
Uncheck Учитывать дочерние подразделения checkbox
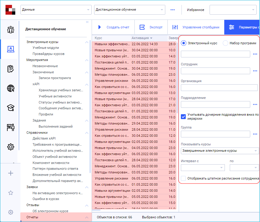coord(184,116)
